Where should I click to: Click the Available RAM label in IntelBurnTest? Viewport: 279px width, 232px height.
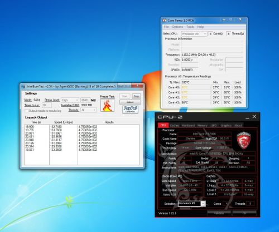(70, 105)
